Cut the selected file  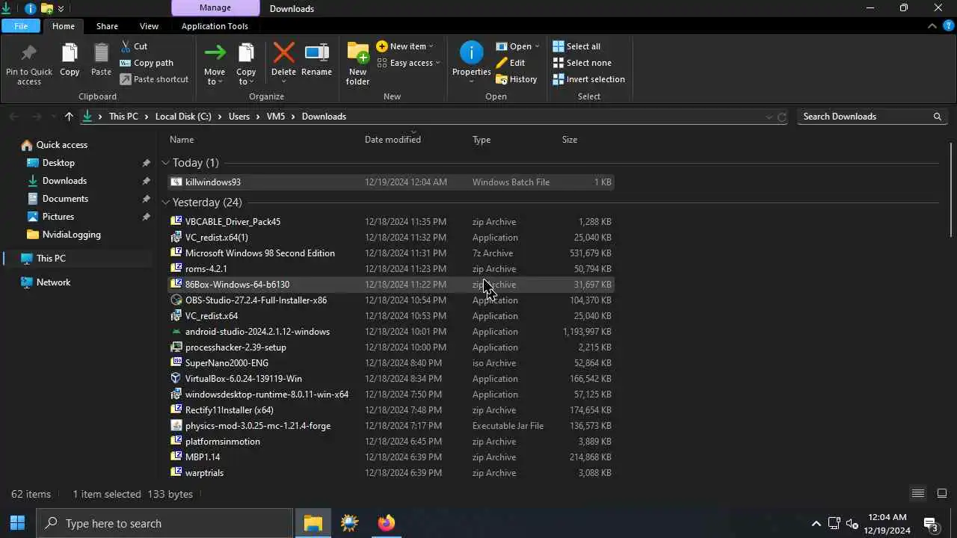tap(134, 46)
